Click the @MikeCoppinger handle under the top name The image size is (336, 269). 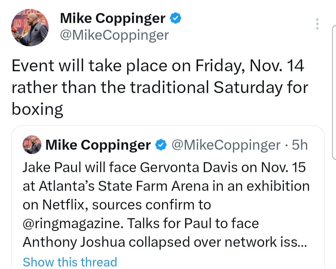(114, 35)
